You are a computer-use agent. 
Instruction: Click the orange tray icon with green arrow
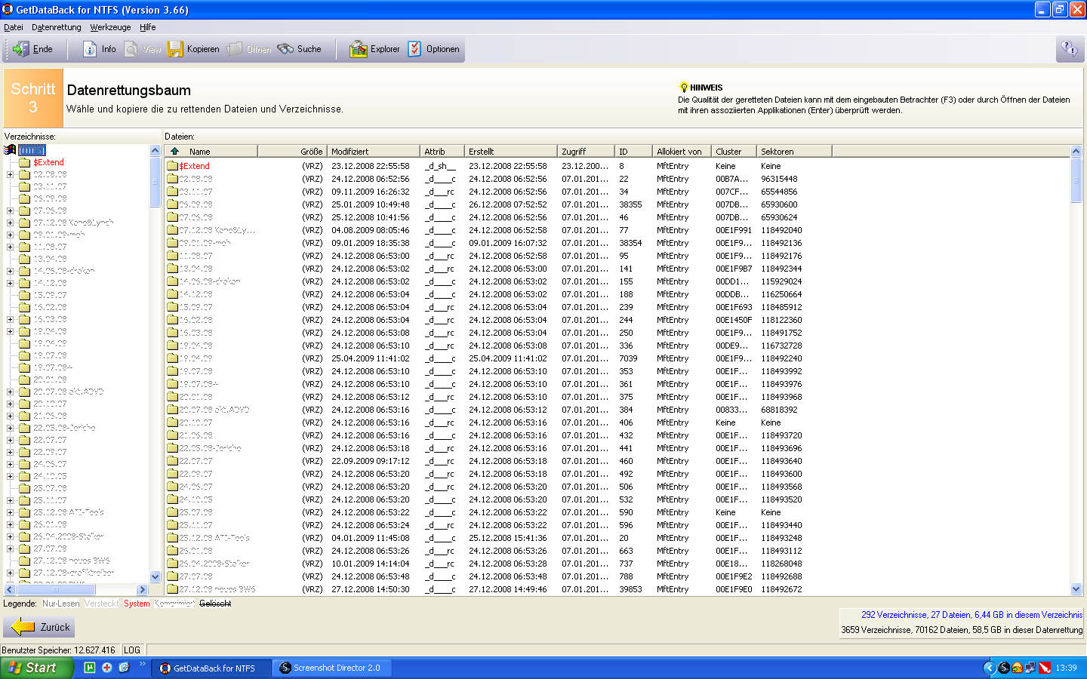(1017, 668)
